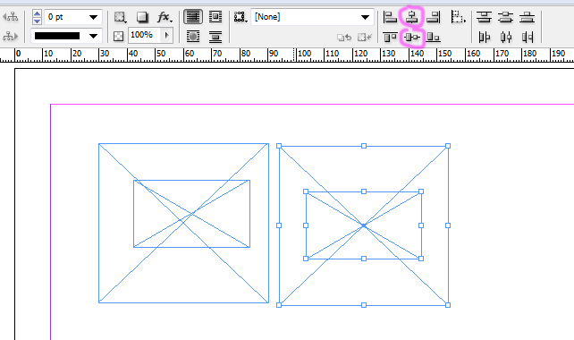This screenshot has width=574, height=340.
Task: Click the Select Next Object icon
Action: coord(11,37)
